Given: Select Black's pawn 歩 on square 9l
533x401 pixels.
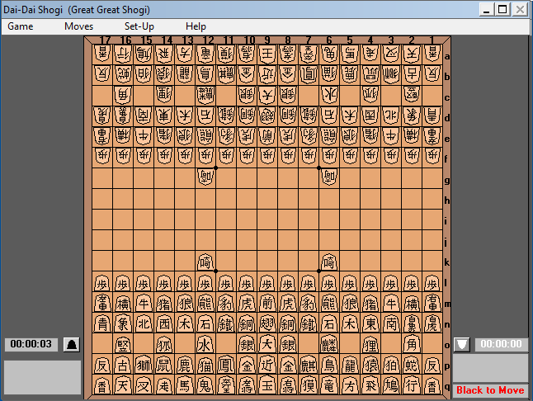Looking at the screenshot, I should [x=267, y=283].
